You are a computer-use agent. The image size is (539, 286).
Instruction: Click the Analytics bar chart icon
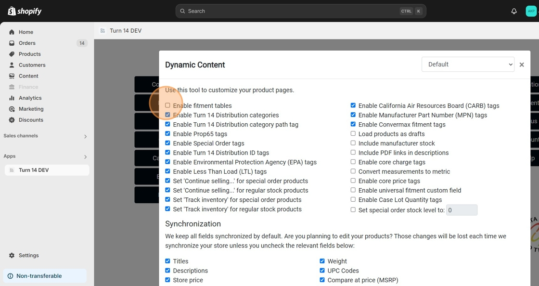12,98
